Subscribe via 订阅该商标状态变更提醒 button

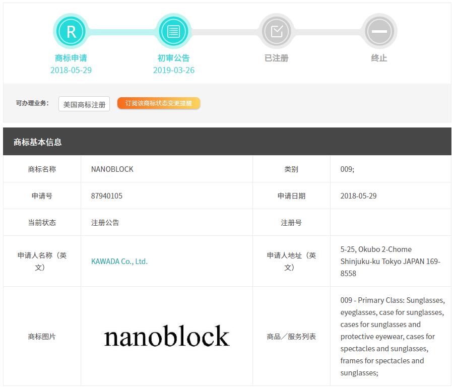pos(159,103)
